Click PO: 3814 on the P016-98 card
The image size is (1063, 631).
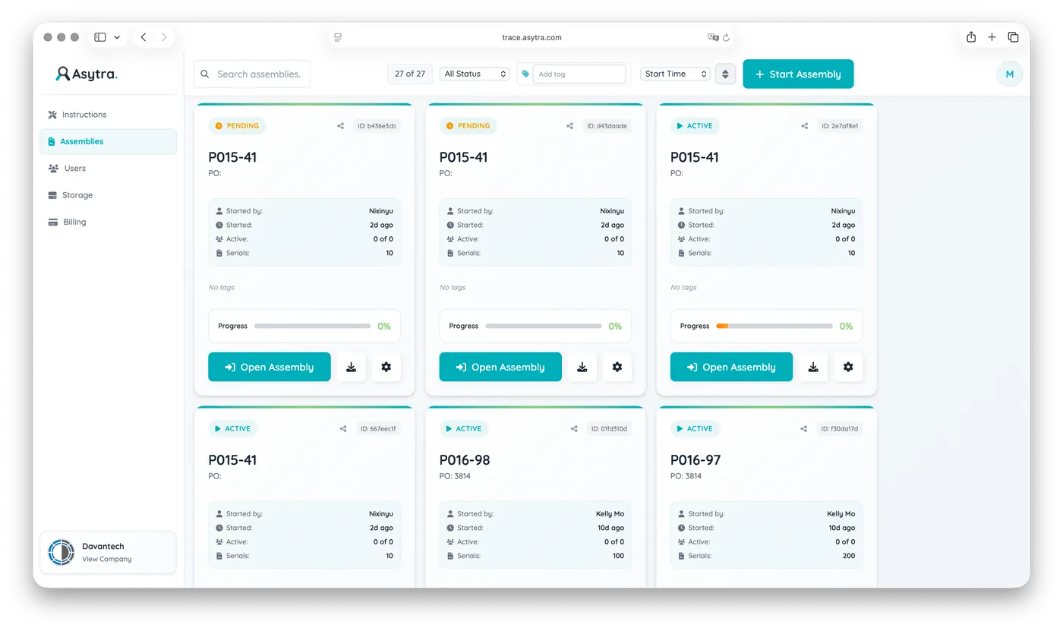tap(455, 476)
